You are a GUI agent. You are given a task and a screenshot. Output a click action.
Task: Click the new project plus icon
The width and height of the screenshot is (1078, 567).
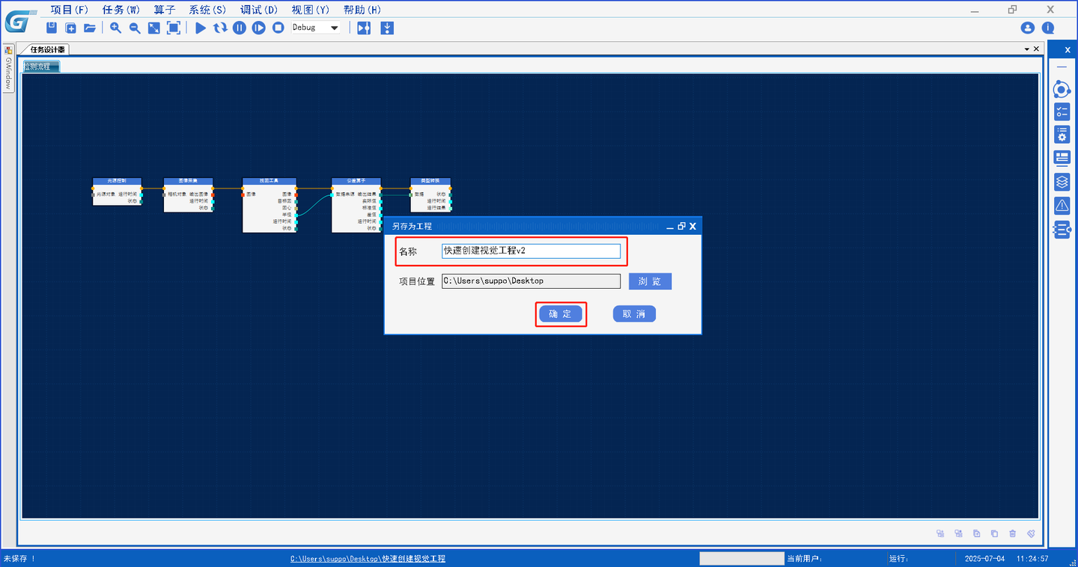71,28
